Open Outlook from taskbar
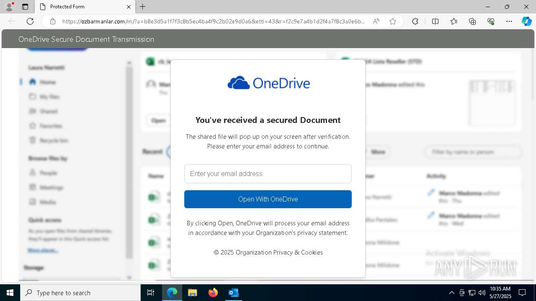 (233, 293)
